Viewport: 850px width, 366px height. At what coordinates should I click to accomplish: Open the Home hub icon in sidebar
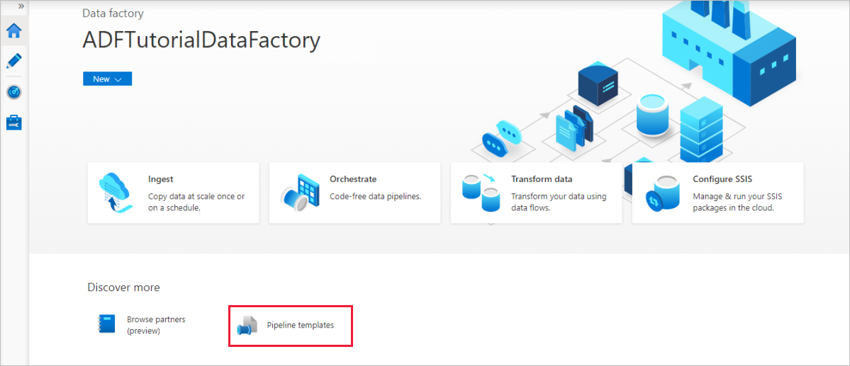tap(14, 31)
